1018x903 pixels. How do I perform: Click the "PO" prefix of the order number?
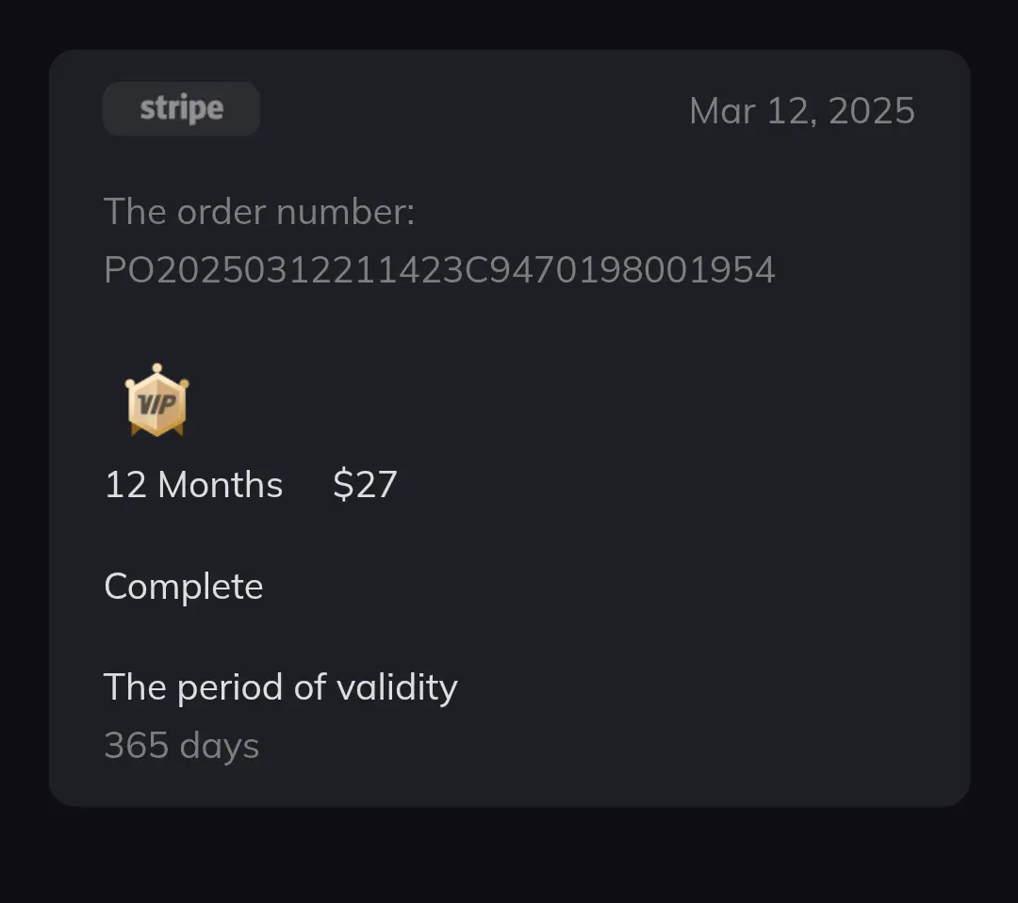point(129,269)
